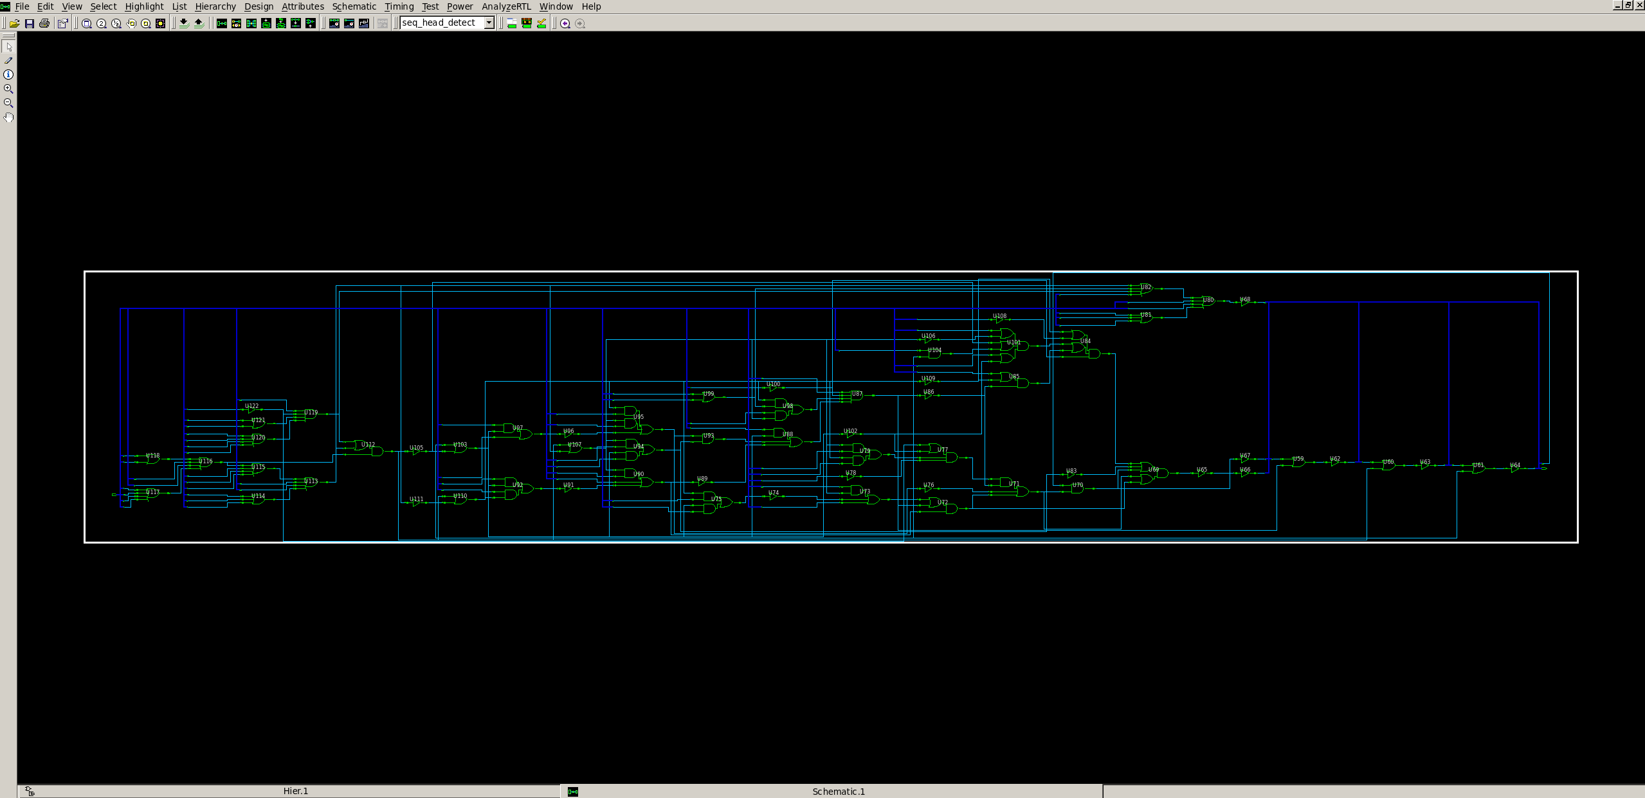The height and width of the screenshot is (798, 1645).
Task: Click the info query tool icon
Action: [x=8, y=75]
